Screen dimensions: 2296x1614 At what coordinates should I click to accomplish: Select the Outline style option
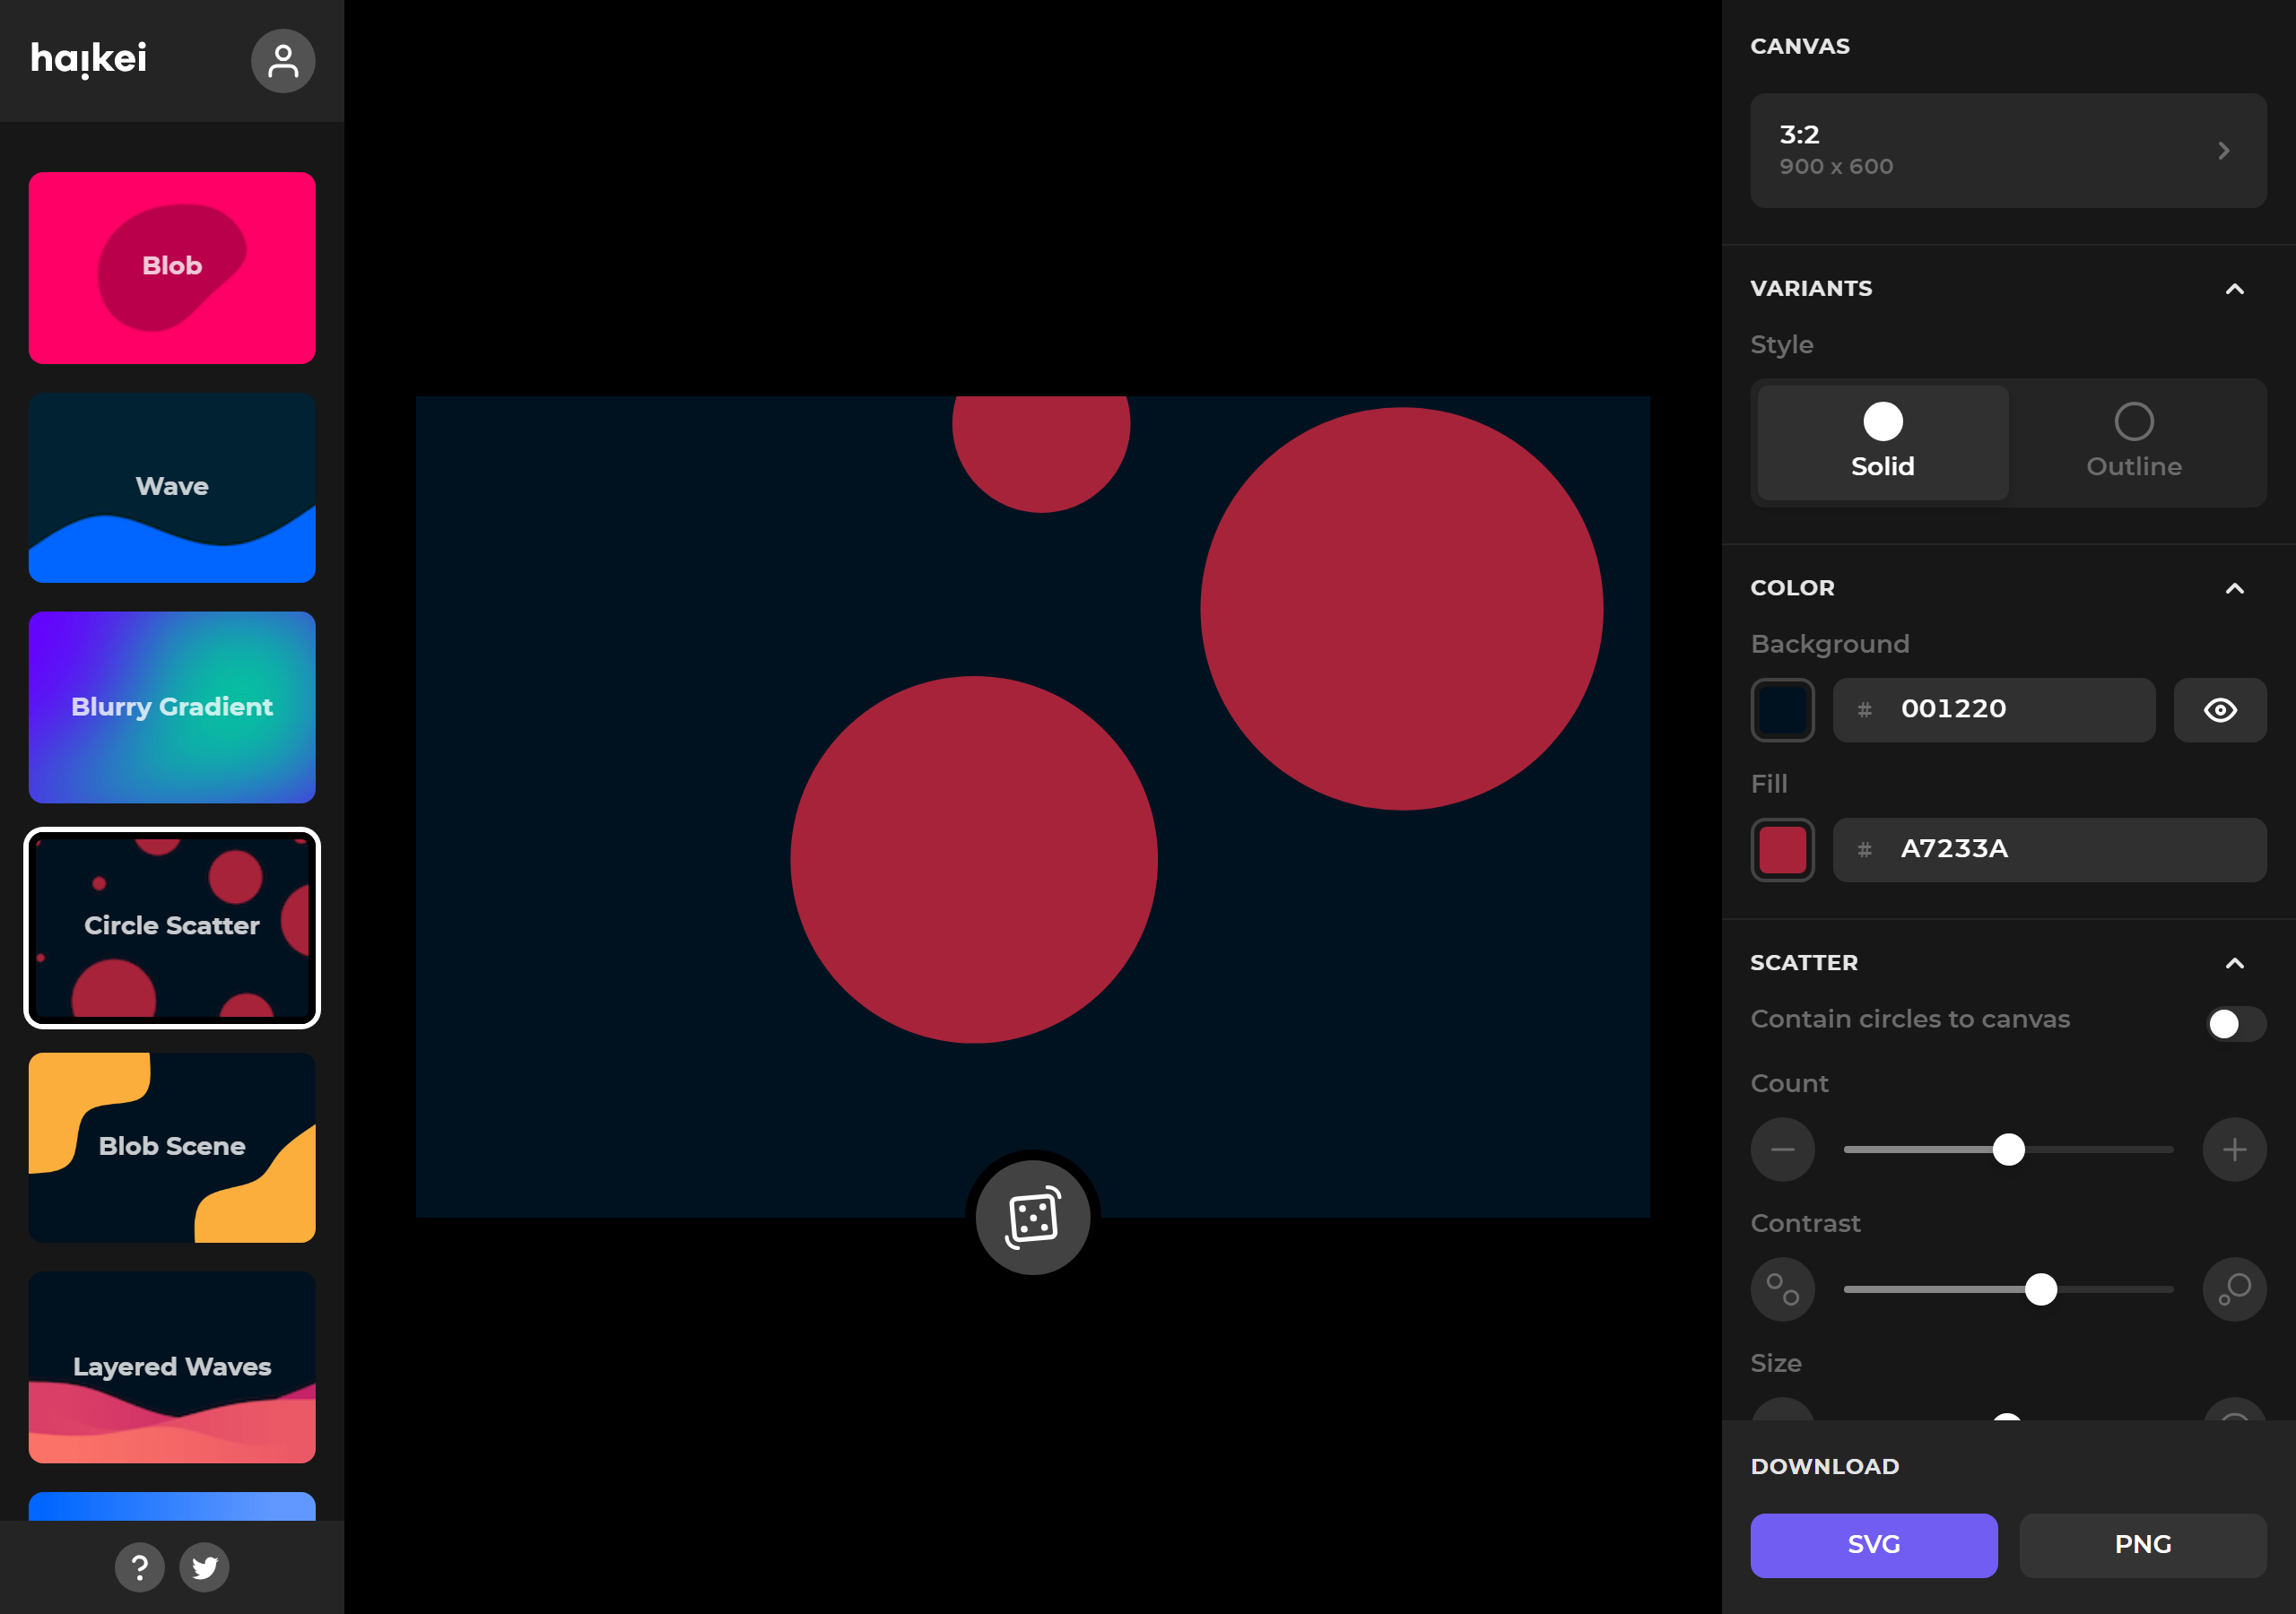(2134, 443)
